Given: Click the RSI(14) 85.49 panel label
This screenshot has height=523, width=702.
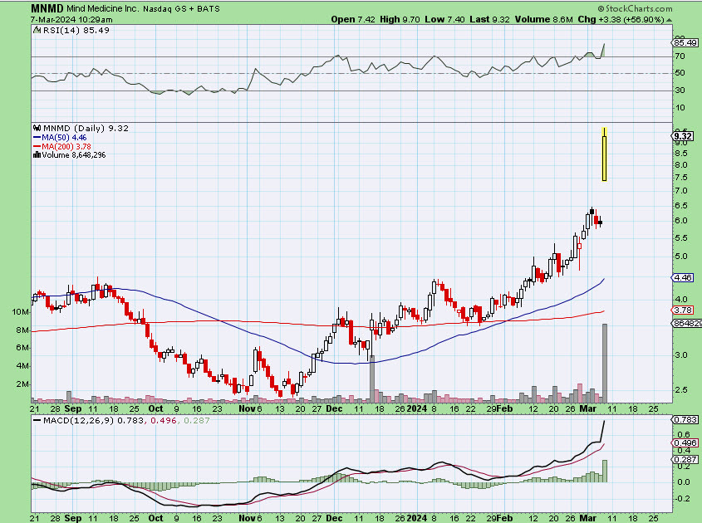Looking at the screenshot, I should click(x=76, y=30).
